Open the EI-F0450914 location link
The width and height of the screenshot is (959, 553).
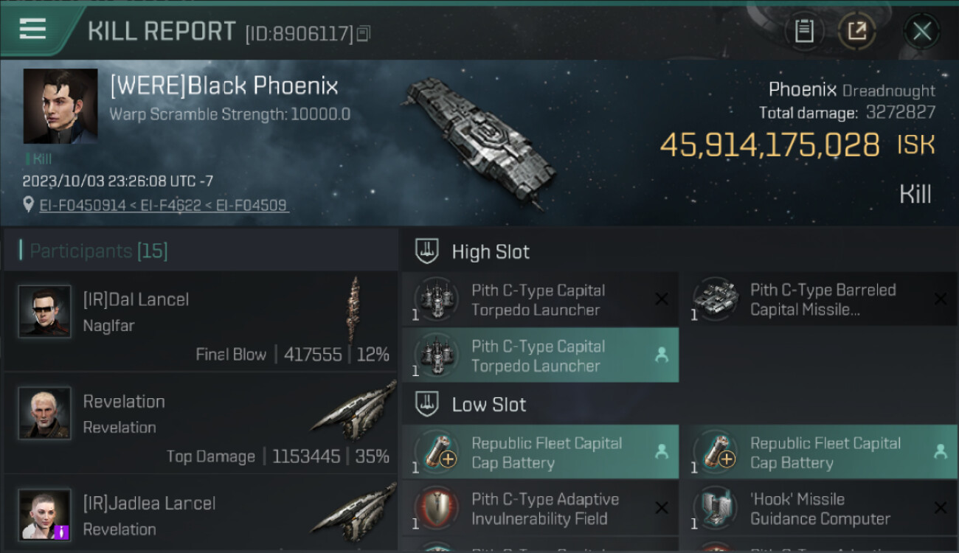click(x=83, y=206)
